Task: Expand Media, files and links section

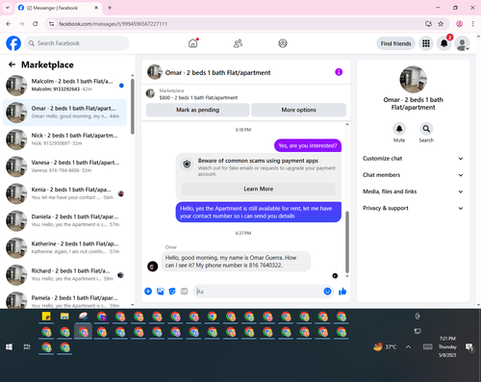Action: [x=413, y=191]
